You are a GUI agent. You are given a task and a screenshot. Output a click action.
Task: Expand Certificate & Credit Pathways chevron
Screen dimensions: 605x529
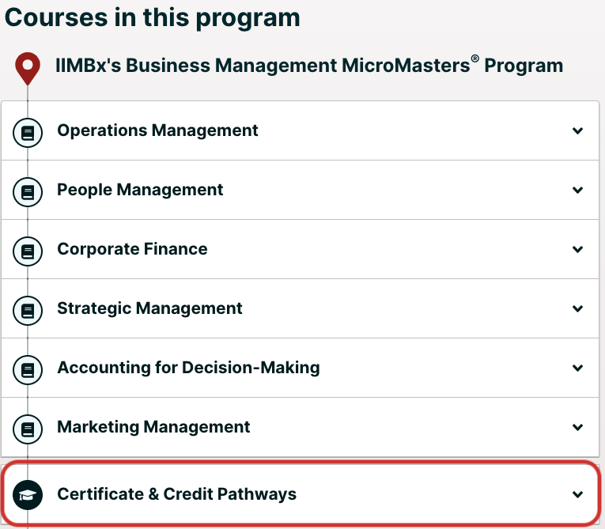(577, 494)
